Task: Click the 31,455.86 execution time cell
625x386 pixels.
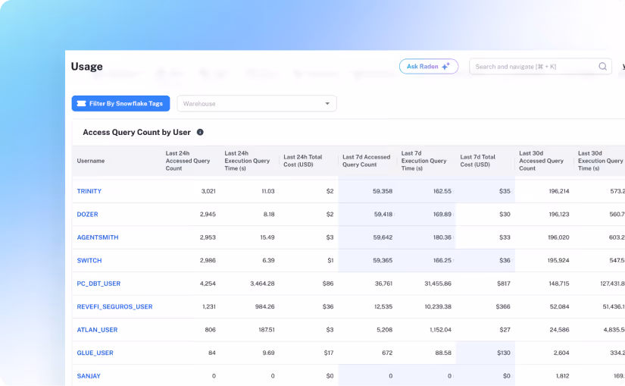Action: 438,284
